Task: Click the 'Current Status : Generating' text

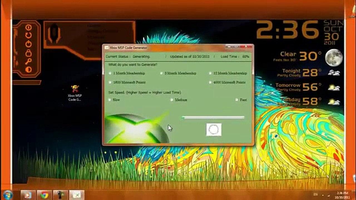Action: tap(128, 56)
